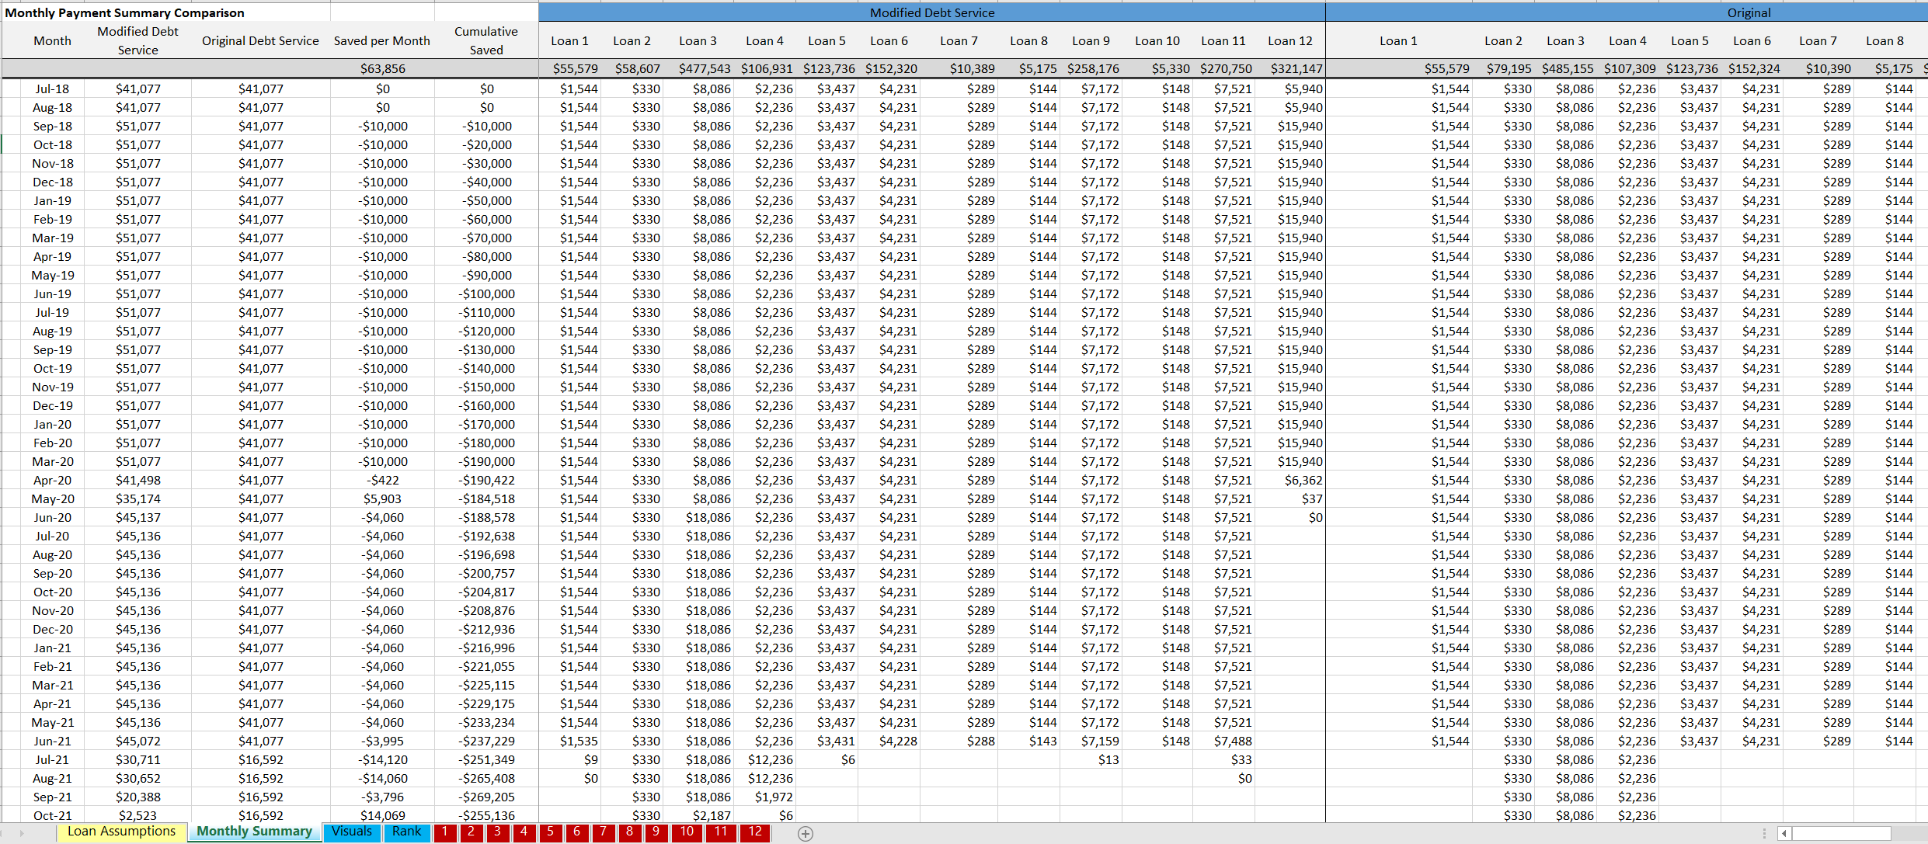
Task: Click the blue Modified Debt Service banner
Action: [x=932, y=12]
